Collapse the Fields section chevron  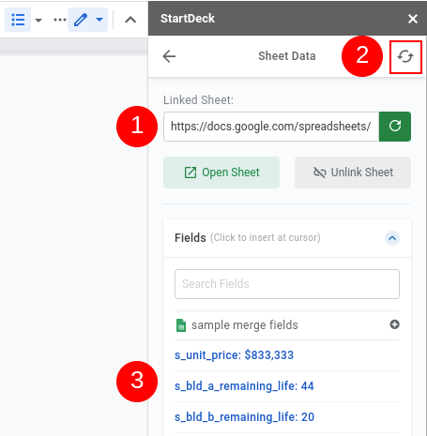click(x=392, y=238)
